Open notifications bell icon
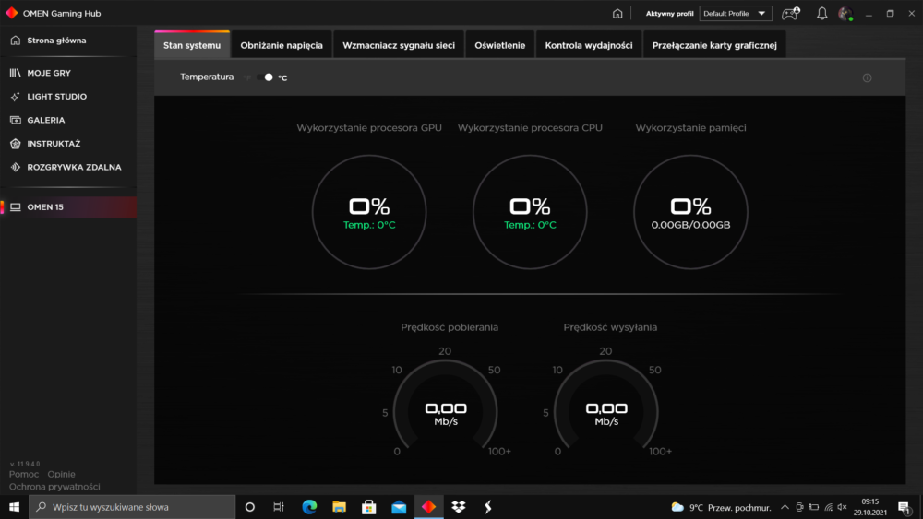 pyautogui.click(x=821, y=13)
